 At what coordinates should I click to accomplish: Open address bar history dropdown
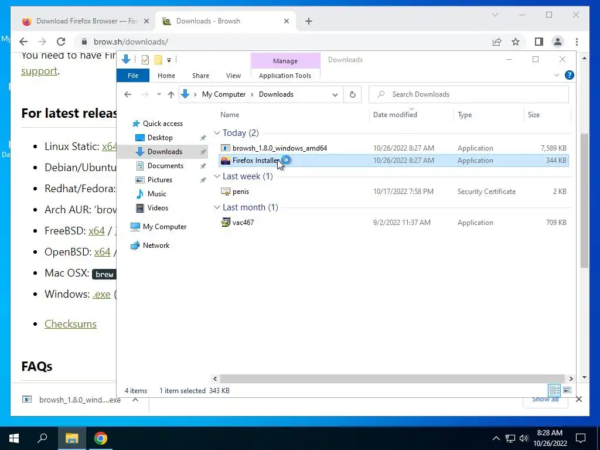pyautogui.click(x=335, y=94)
